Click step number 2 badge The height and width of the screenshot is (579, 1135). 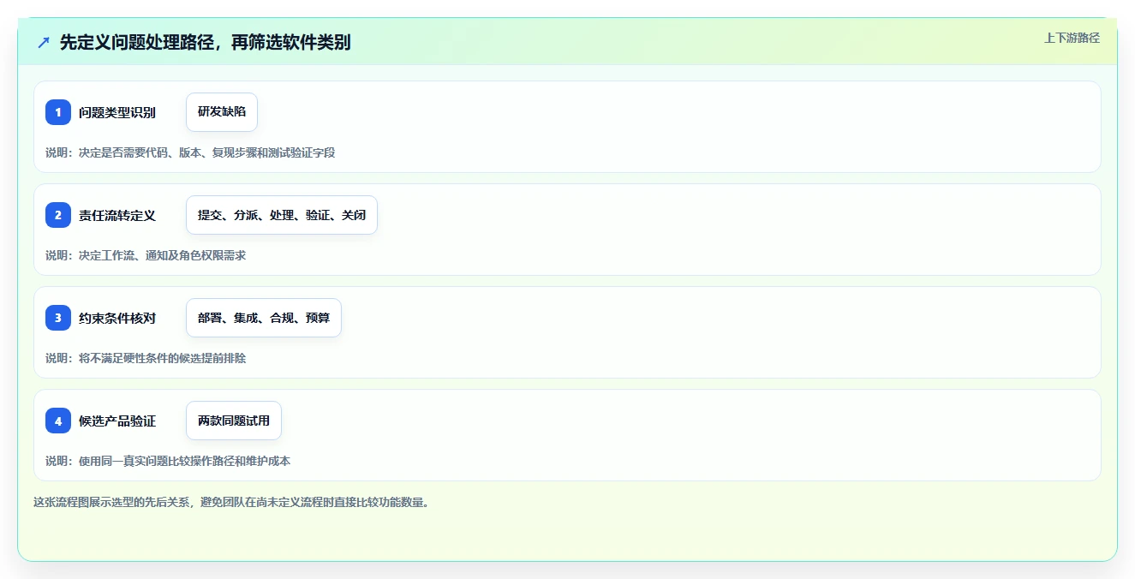click(58, 215)
